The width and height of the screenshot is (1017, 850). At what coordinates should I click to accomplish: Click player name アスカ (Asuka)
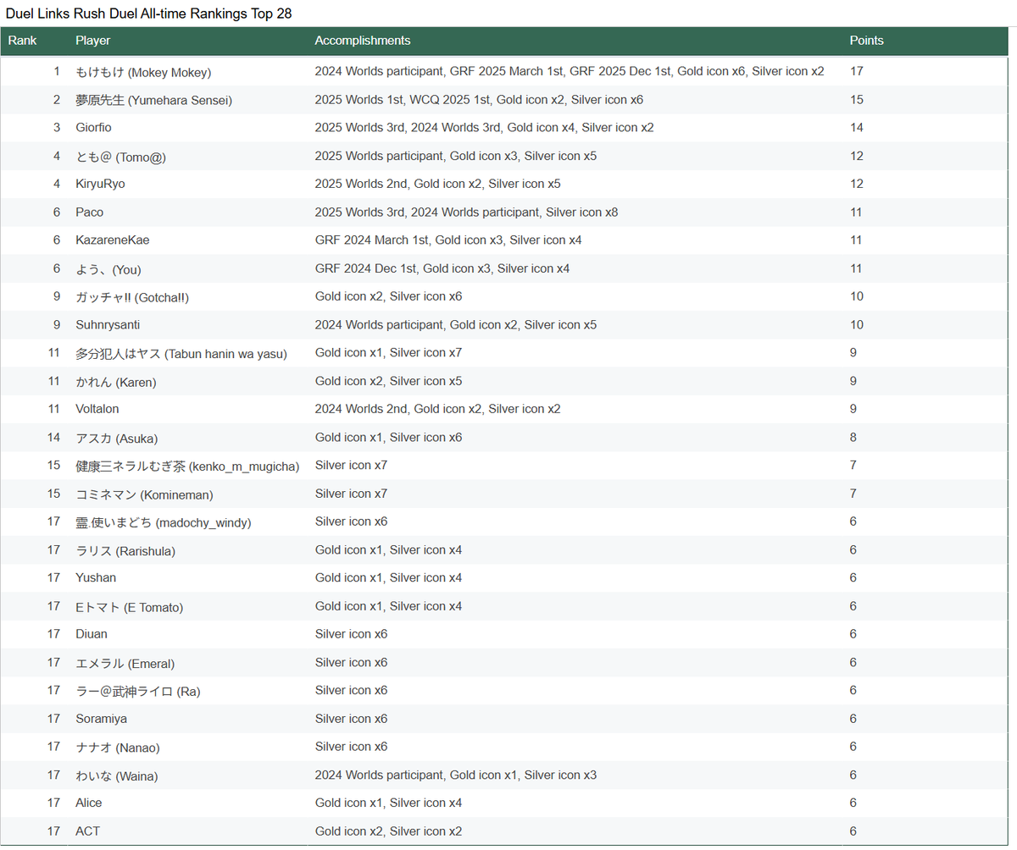[x=116, y=438]
